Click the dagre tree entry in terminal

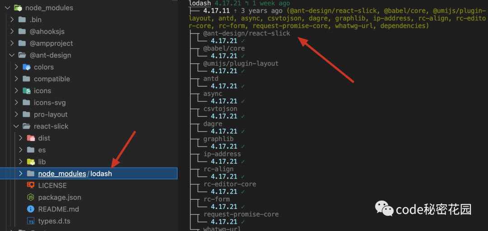tap(213, 123)
